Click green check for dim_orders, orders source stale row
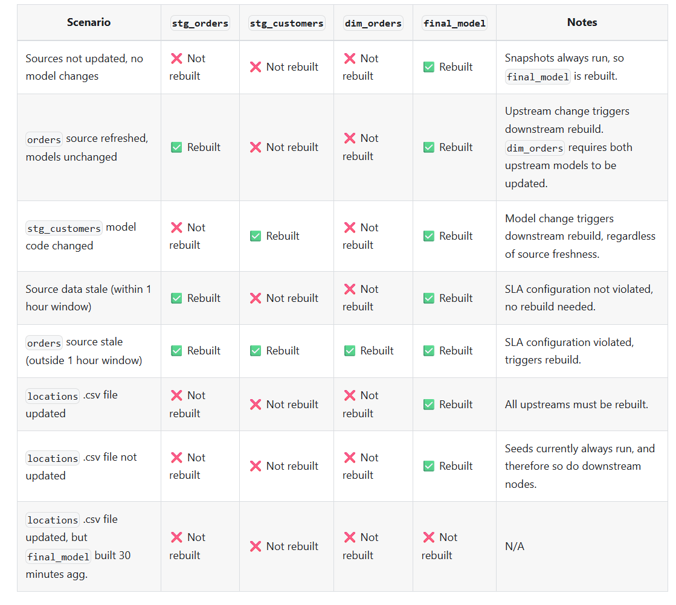The height and width of the screenshot is (605, 676). (x=350, y=351)
